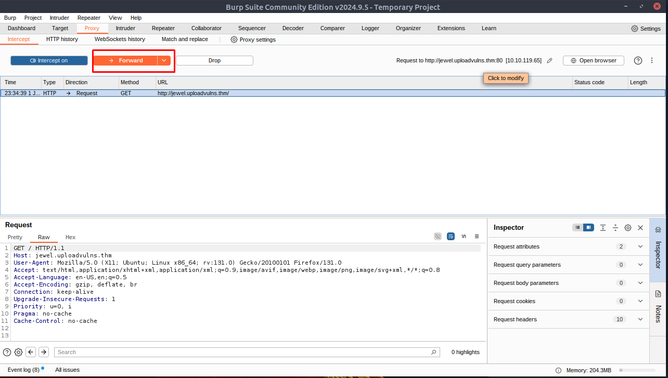Screen dimensions: 668x378
Task: Collapse all Inspector sections icon
Action: 615,228
